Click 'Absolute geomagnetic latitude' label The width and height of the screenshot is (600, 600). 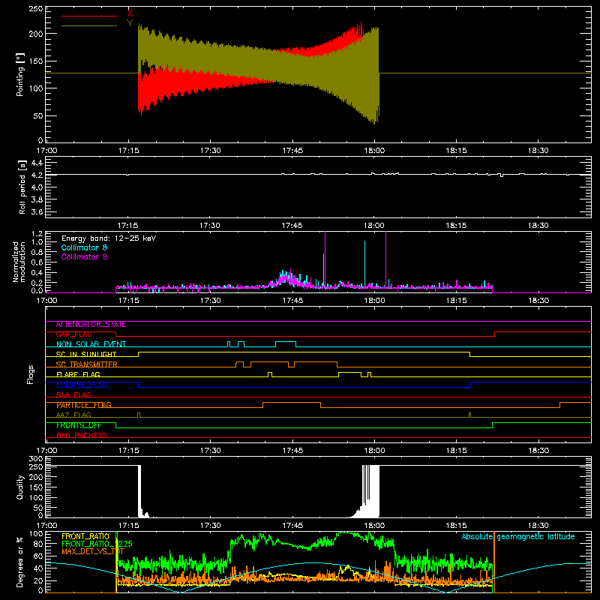[518, 536]
